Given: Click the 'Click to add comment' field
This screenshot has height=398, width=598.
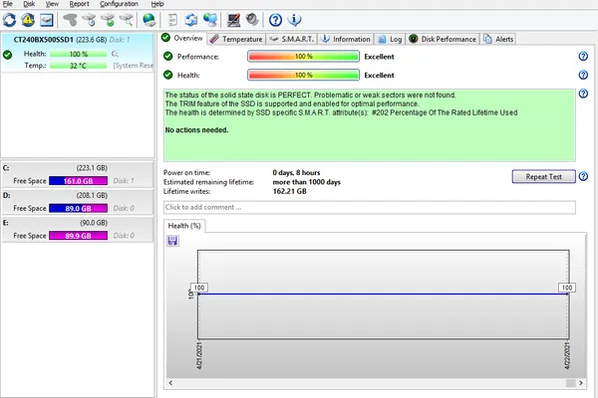Looking at the screenshot, I should click(x=369, y=207).
